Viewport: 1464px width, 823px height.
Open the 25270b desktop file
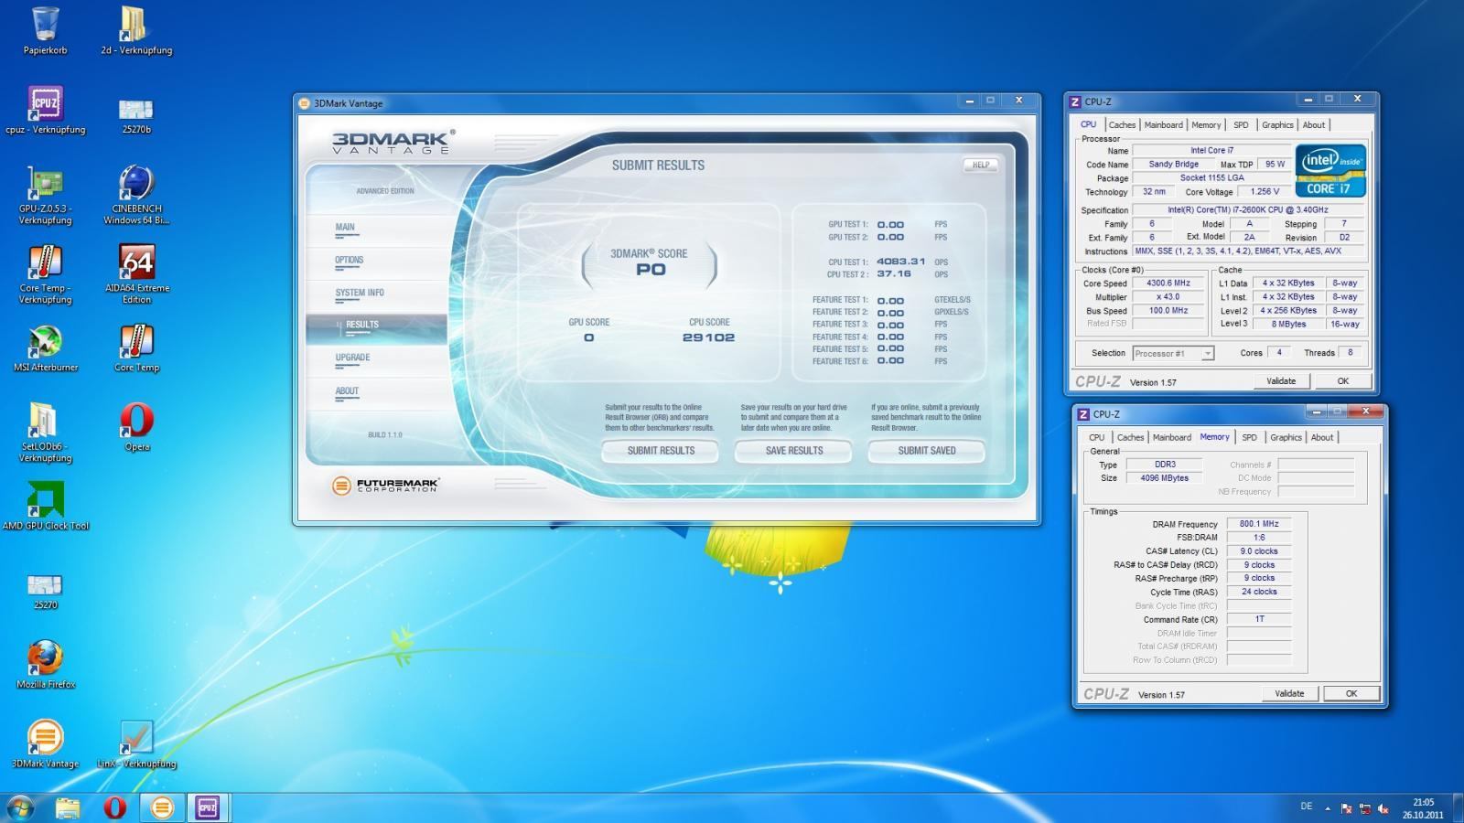tap(136, 114)
